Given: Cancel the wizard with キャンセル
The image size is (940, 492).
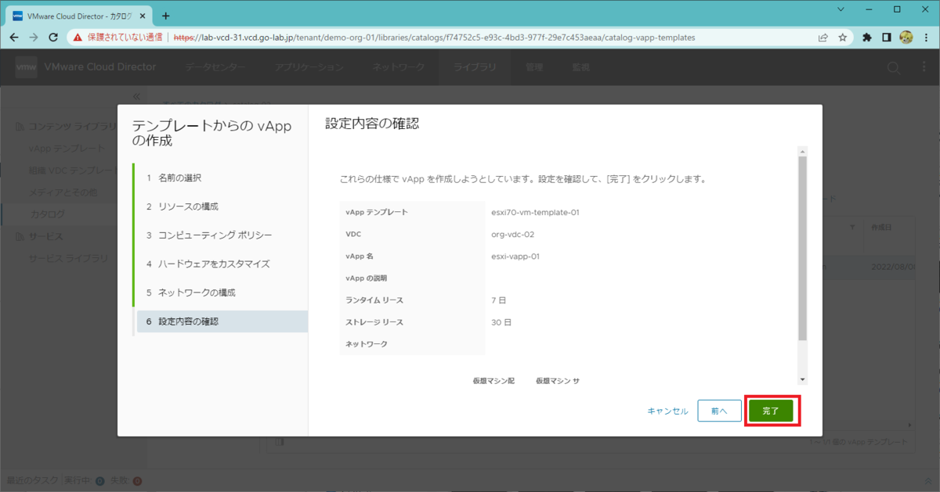Looking at the screenshot, I should (667, 411).
